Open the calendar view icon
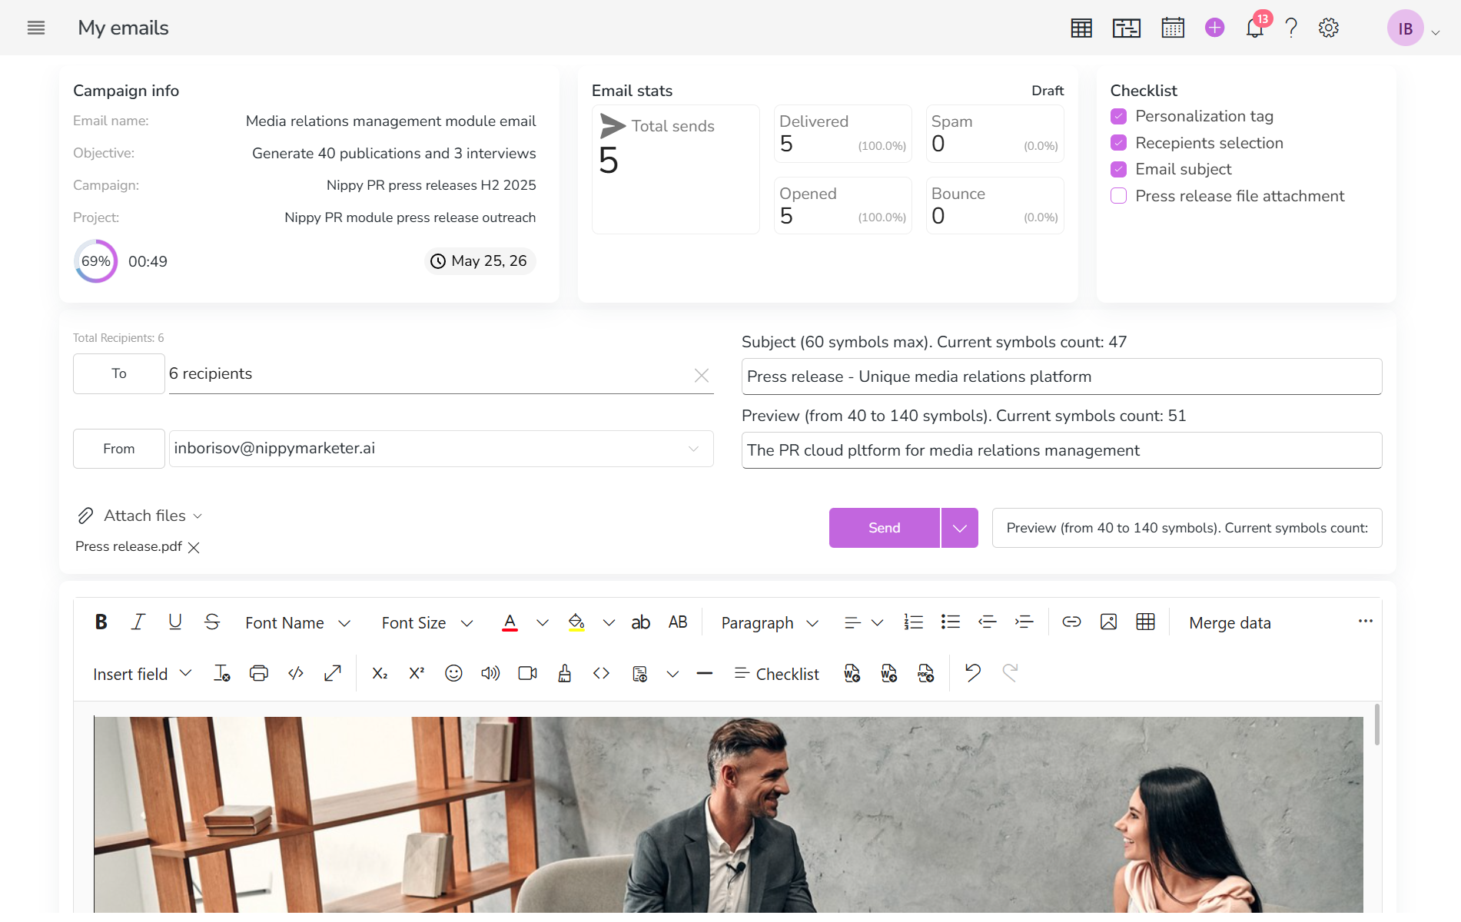Viewport: 1461px width, 922px height. coord(1173,28)
